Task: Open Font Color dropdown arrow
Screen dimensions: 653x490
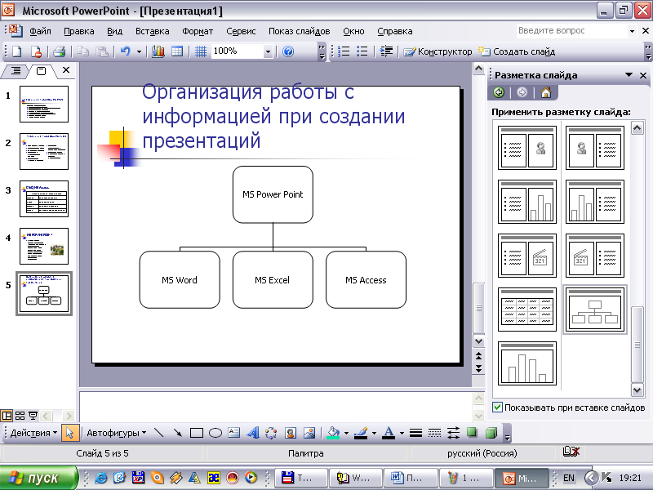Action: (402, 433)
